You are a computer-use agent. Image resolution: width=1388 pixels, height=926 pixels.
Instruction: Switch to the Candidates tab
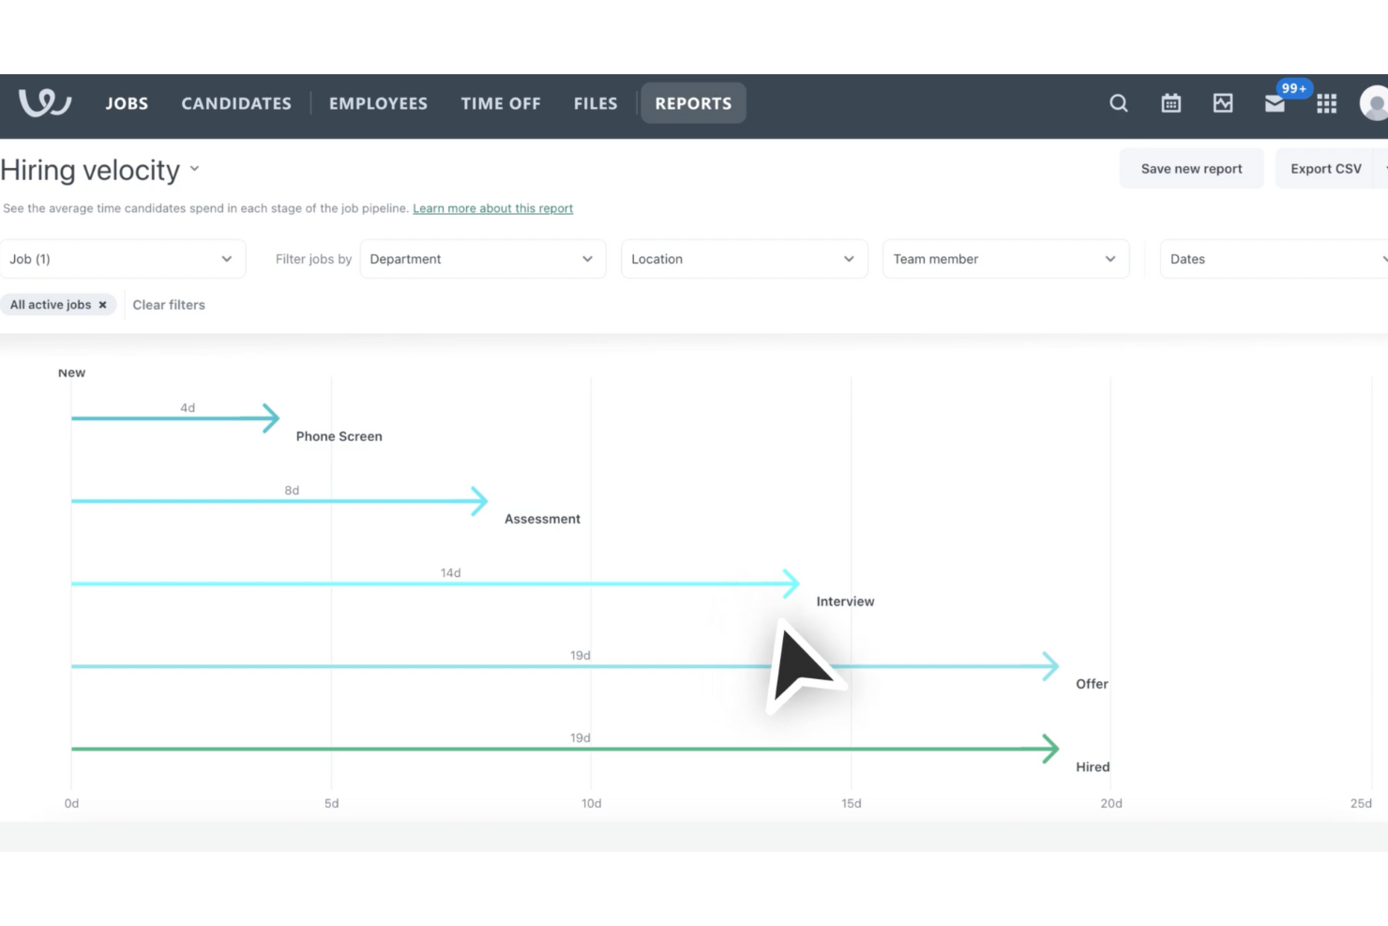click(235, 103)
